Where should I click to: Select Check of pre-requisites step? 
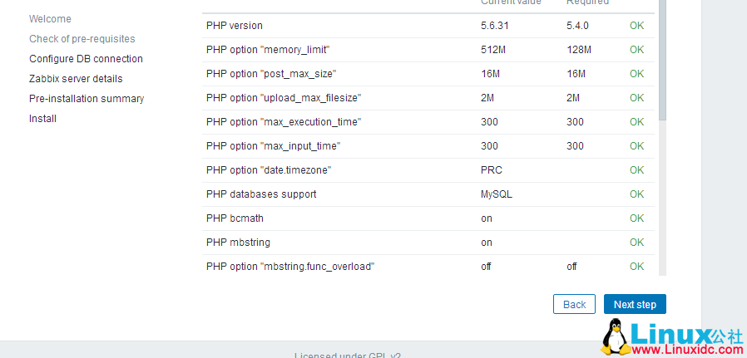[82, 39]
